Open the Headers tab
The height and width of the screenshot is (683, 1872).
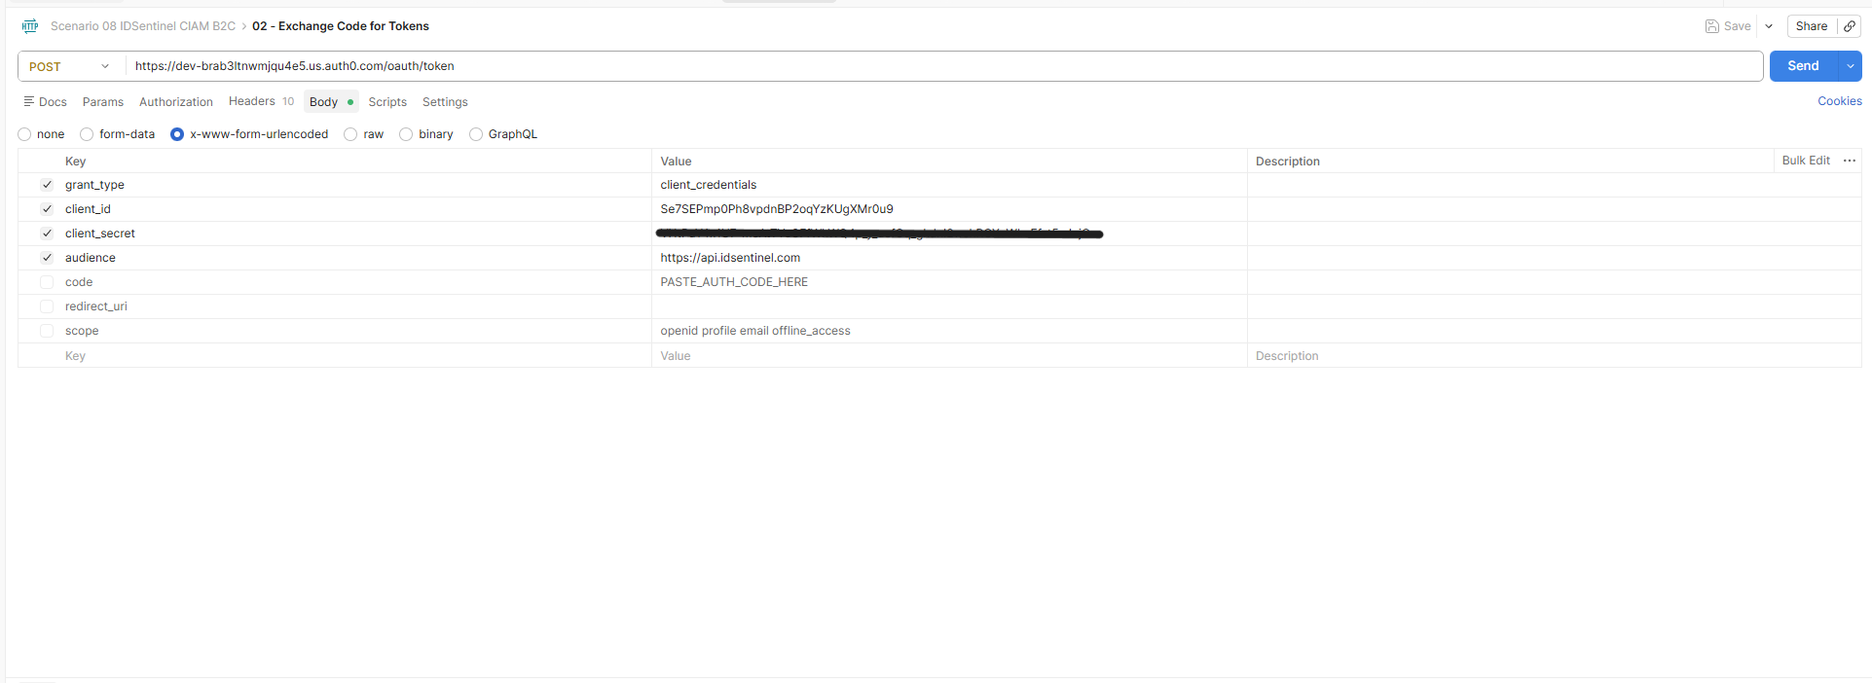(x=261, y=101)
